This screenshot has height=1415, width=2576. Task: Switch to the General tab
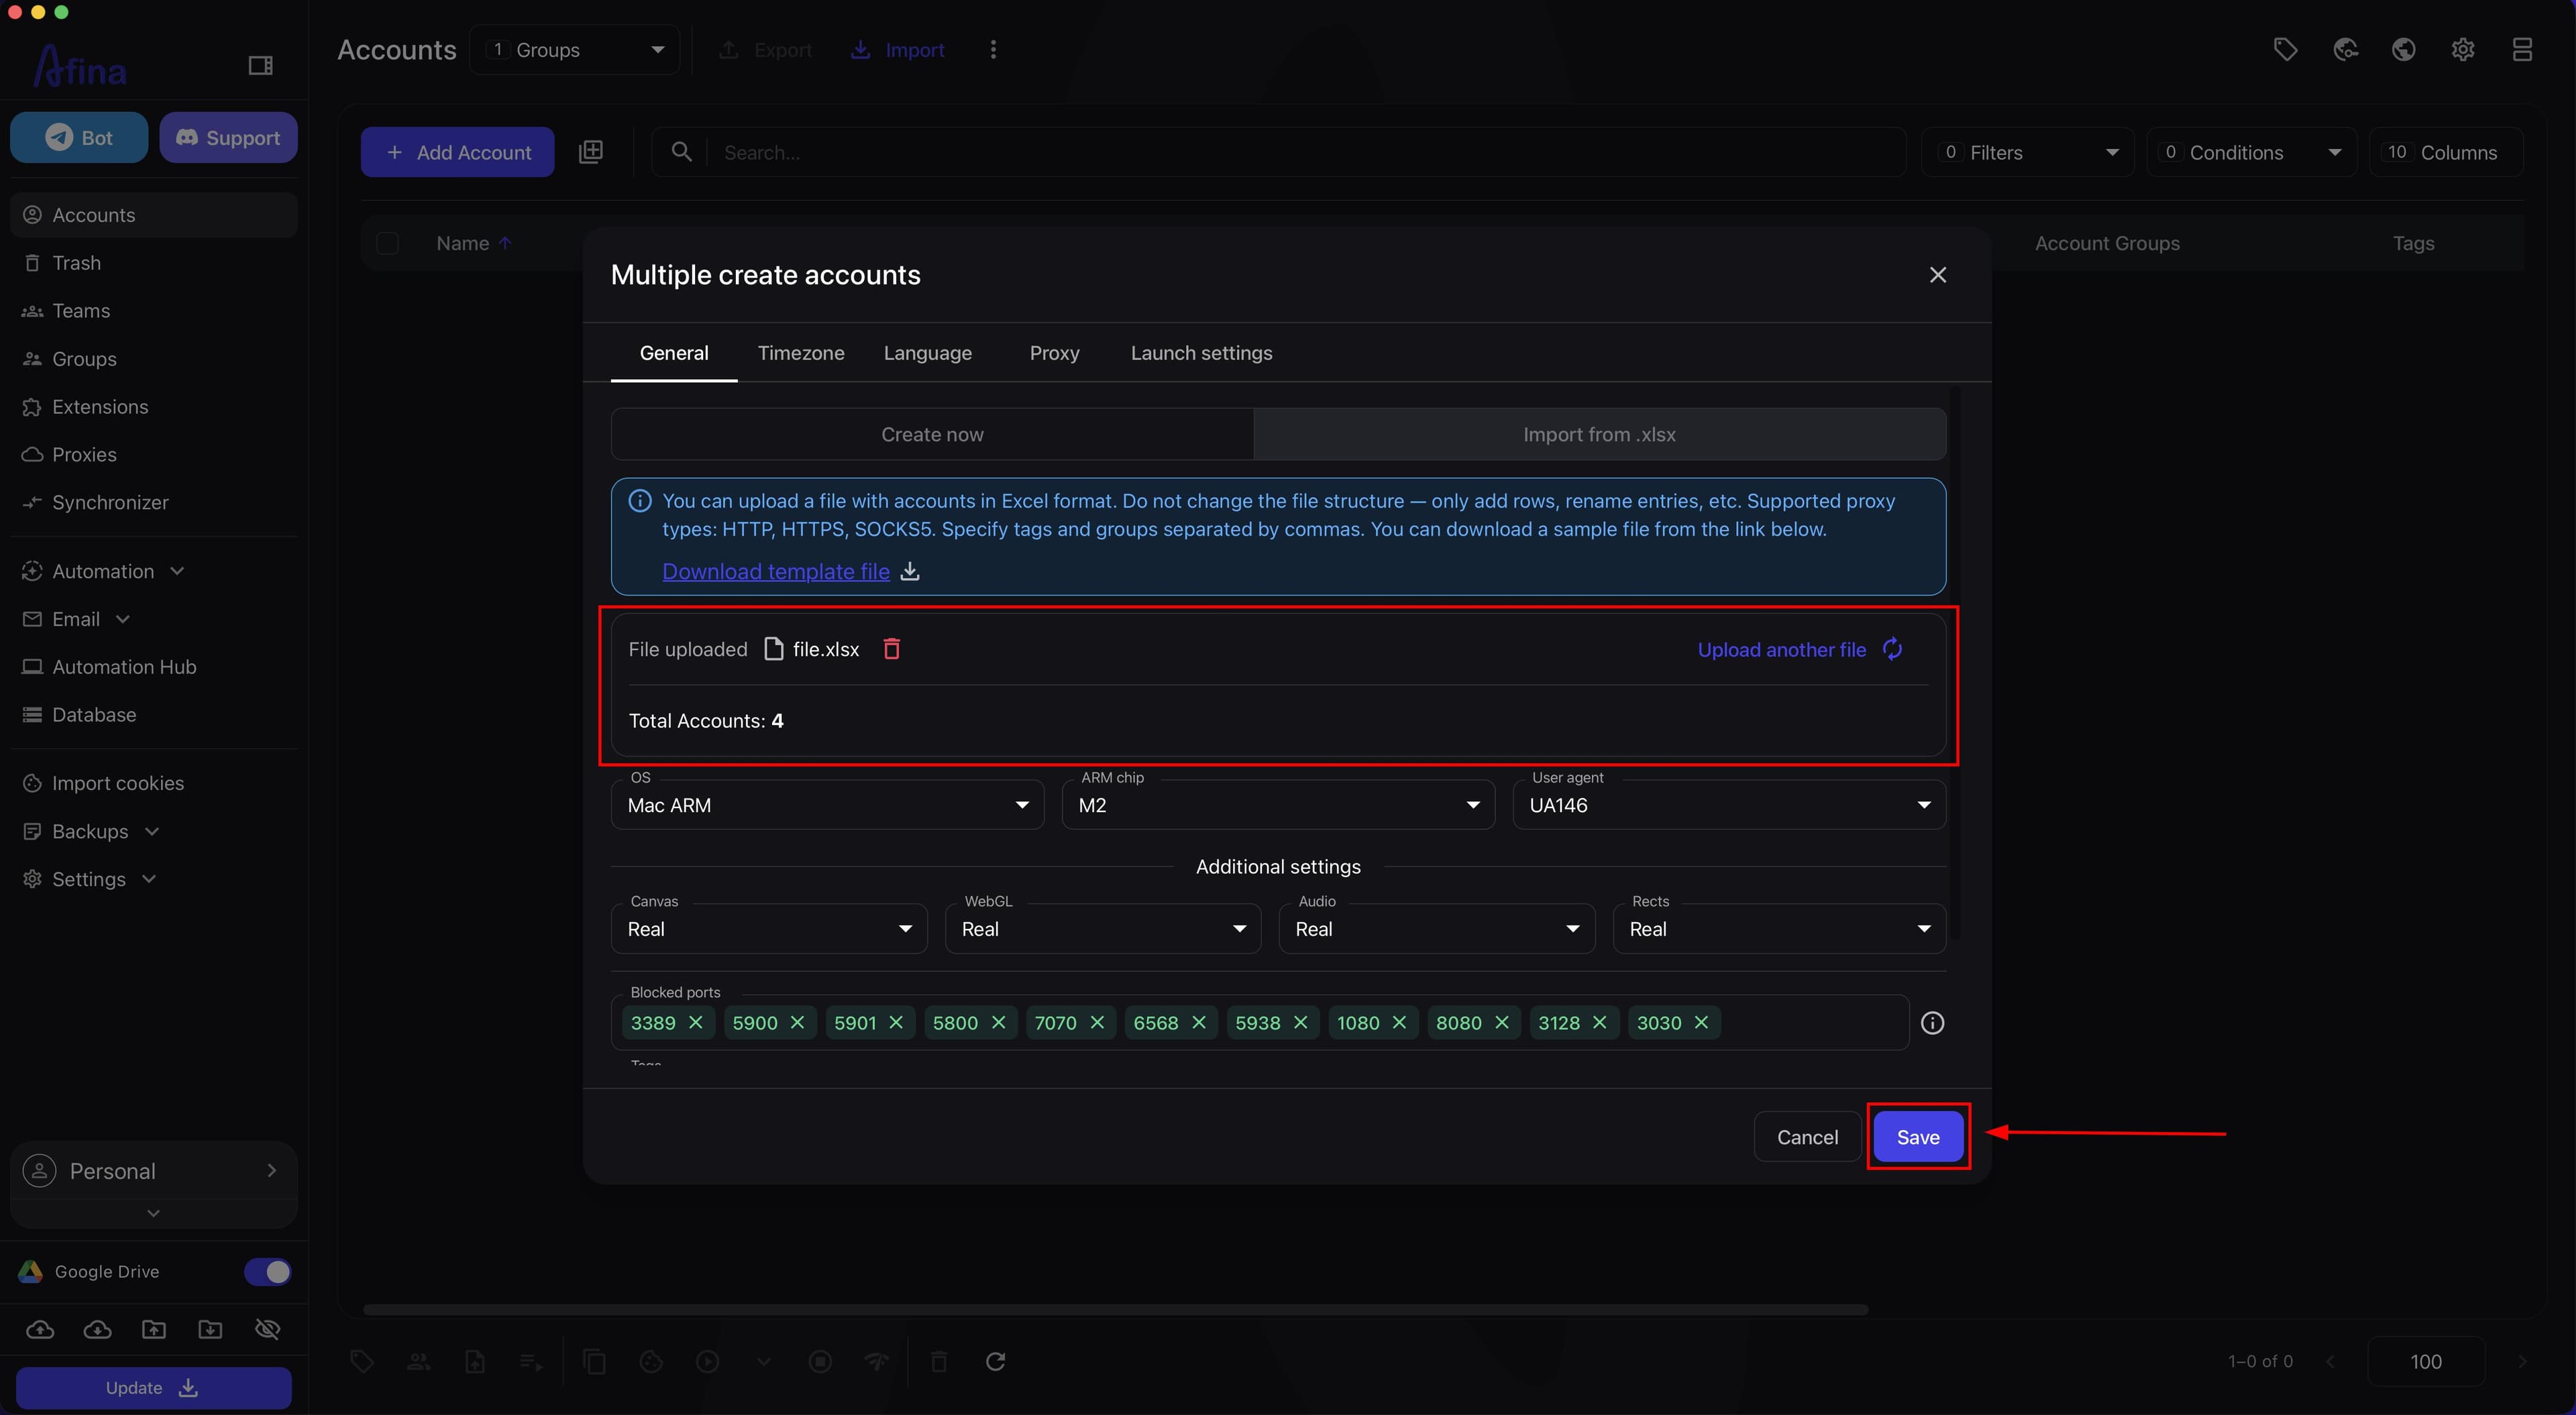pos(674,353)
